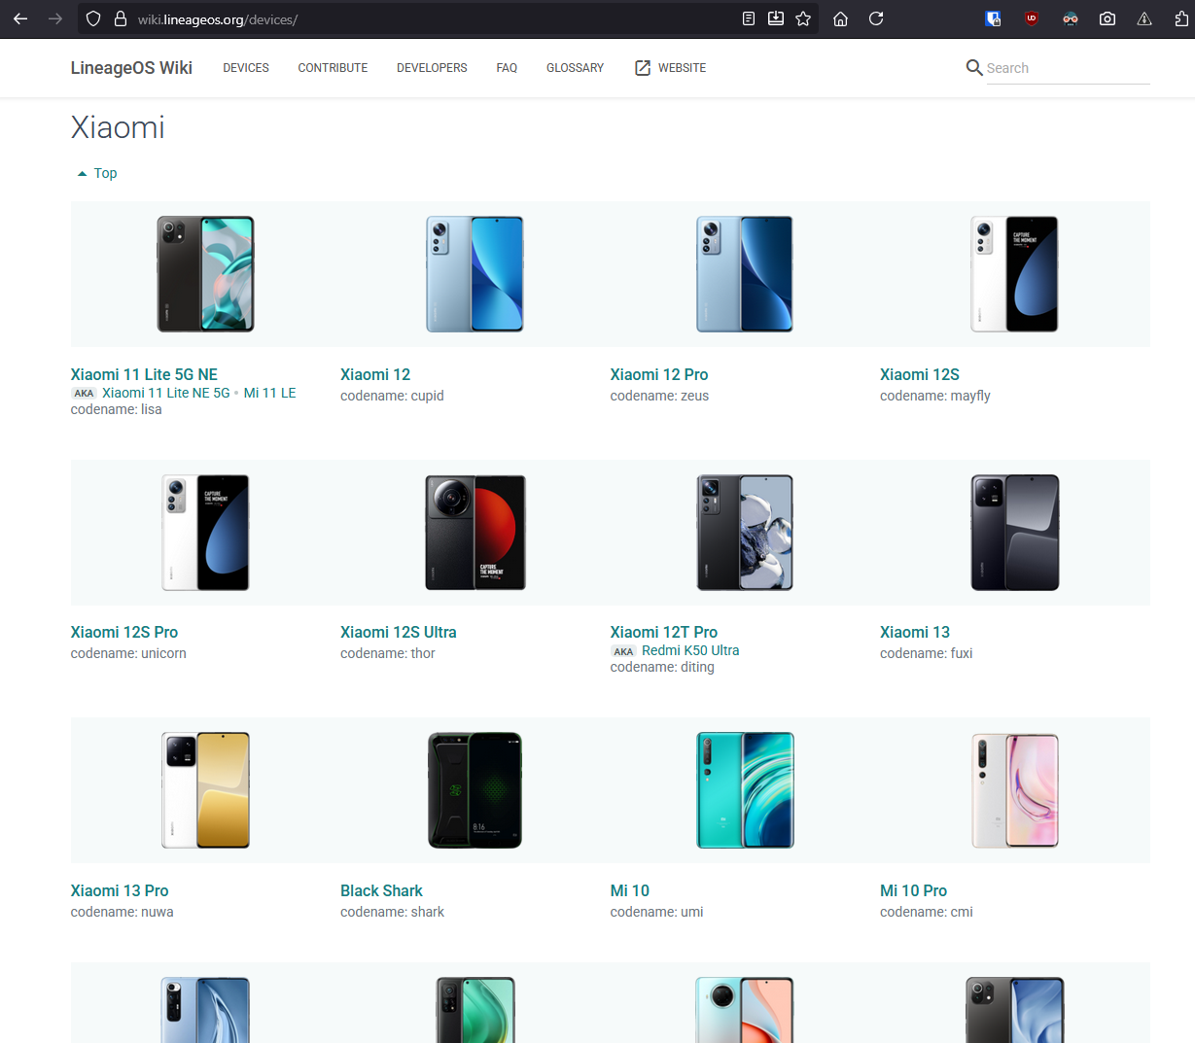This screenshot has width=1195, height=1043.
Task: Click the Xiaomi 11 Lite 5G NE image
Action: [x=205, y=274]
